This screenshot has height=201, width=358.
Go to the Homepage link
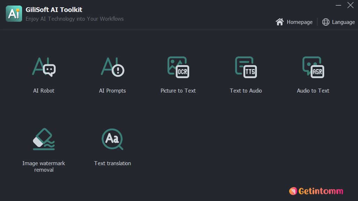(x=300, y=22)
